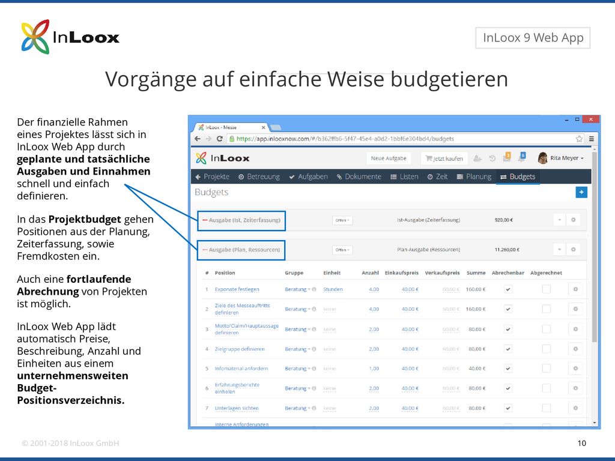Viewport: 615px width, 461px height.
Task: Click the browser forward arrow
Action: pos(208,139)
